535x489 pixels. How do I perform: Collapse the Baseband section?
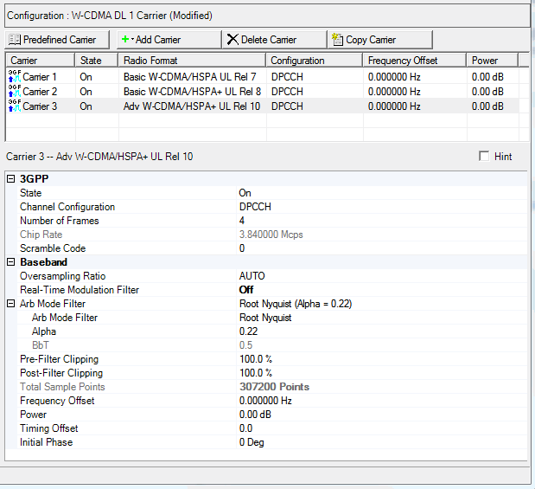point(11,262)
